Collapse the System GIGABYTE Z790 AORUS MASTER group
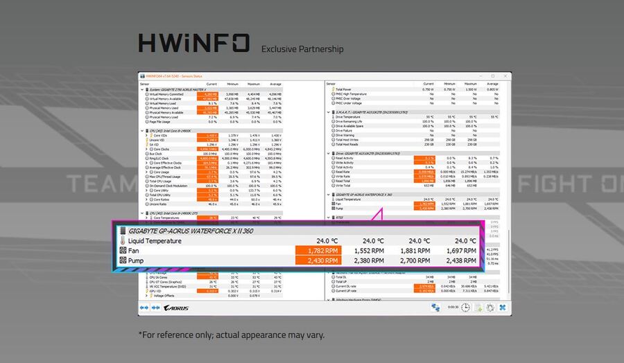Image resolution: width=624 pixels, height=363 pixels. (142, 90)
